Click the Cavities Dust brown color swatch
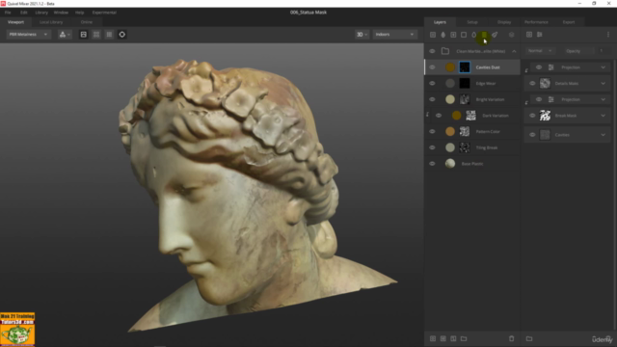The image size is (617, 347). click(450, 67)
